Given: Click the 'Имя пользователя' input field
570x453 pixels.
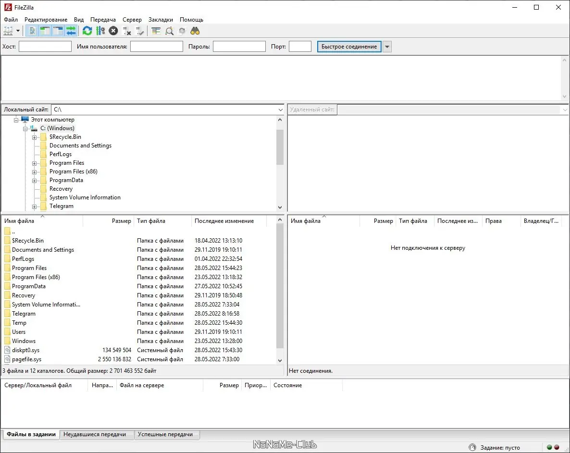Looking at the screenshot, I should [157, 47].
